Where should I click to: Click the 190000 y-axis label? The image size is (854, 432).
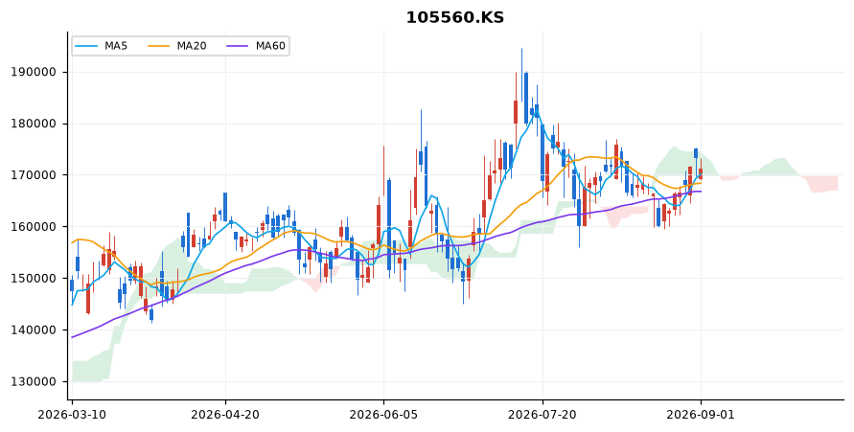[34, 73]
